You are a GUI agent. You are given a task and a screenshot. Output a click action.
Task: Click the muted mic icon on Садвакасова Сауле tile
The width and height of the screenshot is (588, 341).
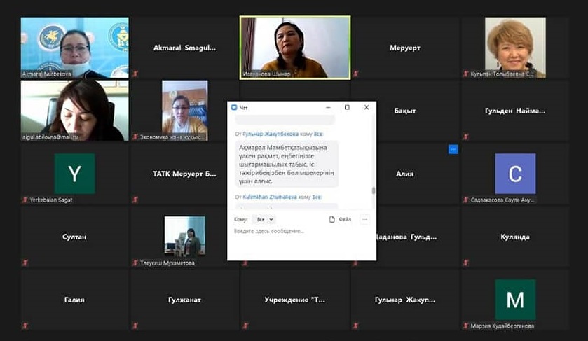click(465, 200)
